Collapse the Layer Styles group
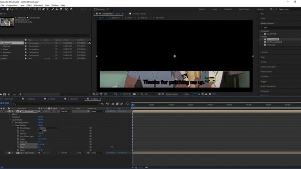301x169 pixels. (10, 120)
